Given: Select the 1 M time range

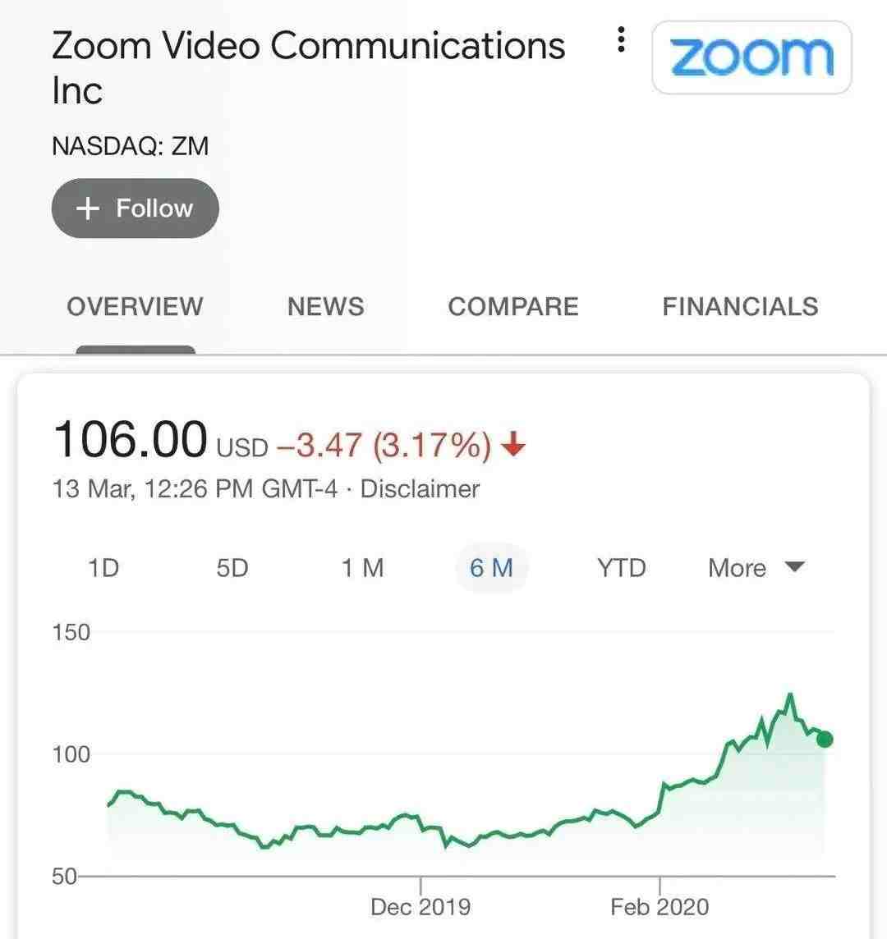Looking at the screenshot, I should pyautogui.click(x=362, y=568).
